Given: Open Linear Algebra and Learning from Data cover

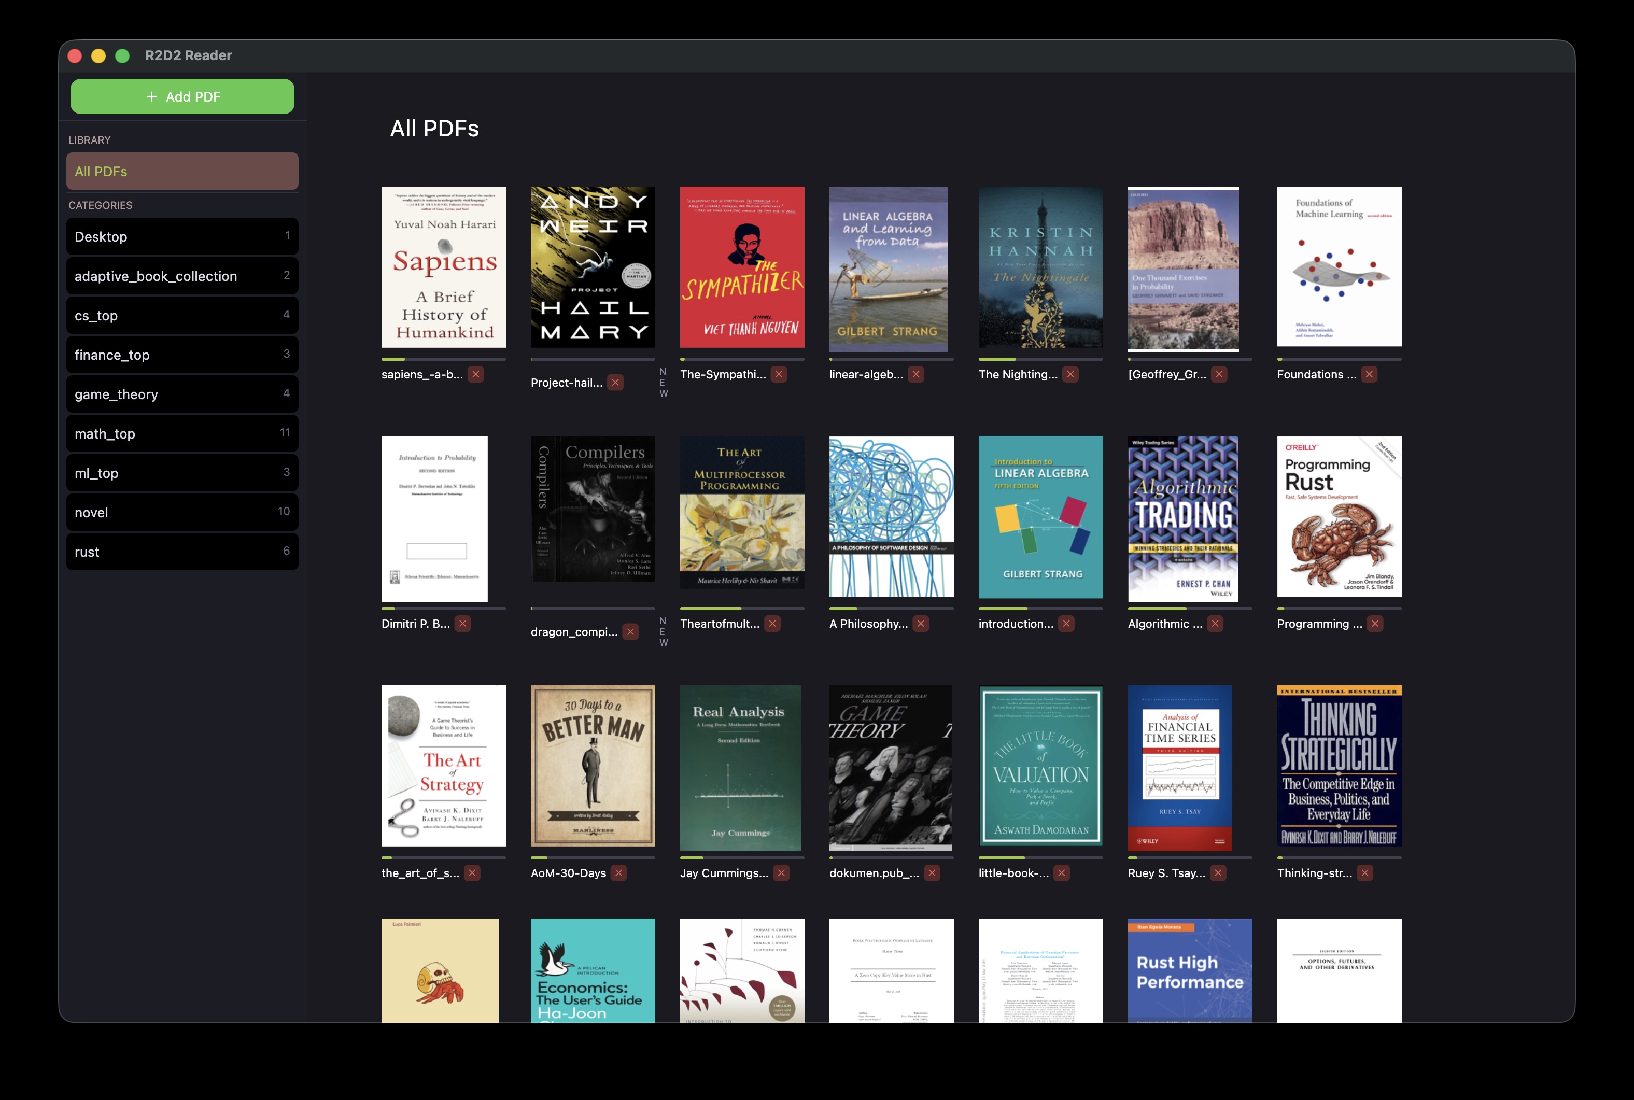Looking at the screenshot, I should coord(888,270).
